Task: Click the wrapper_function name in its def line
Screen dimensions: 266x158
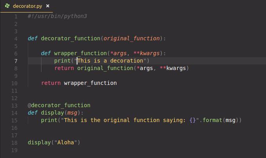Action: click(80, 54)
